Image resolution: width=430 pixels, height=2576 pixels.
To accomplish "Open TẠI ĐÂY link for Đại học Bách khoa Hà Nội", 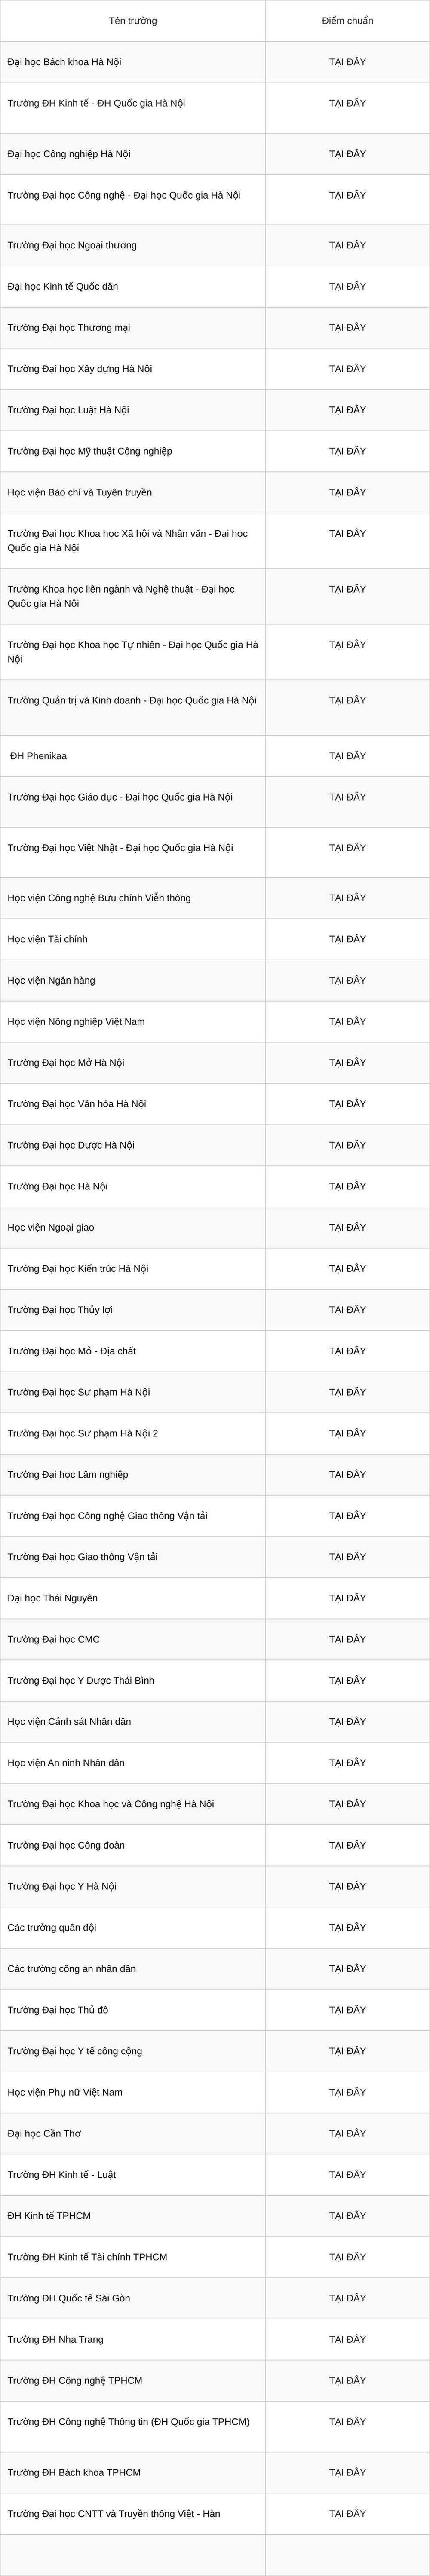I will [347, 62].
